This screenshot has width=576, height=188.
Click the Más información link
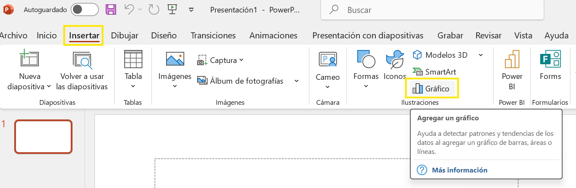[460, 170]
